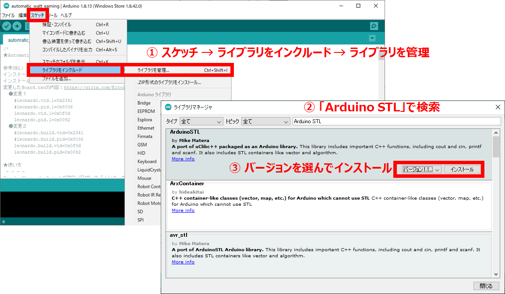The width and height of the screenshot is (505, 294).
Task: Choose .ZIP形式のライブラリをインストール... entry
Action: [x=169, y=82]
